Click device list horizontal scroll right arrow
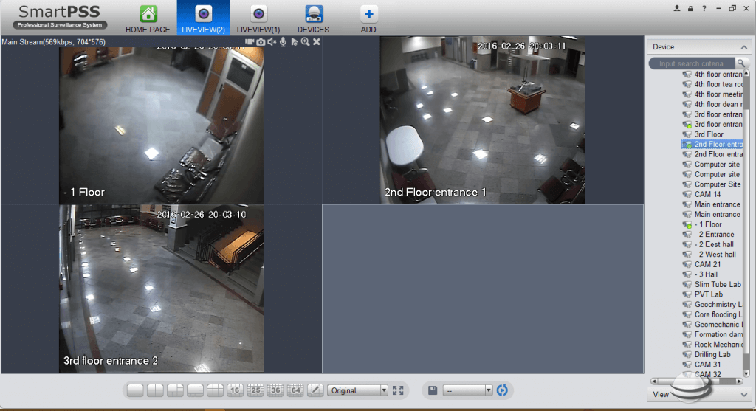The height and width of the screenshot is (411, 756). pyautogui.click(x=739, y=381)
